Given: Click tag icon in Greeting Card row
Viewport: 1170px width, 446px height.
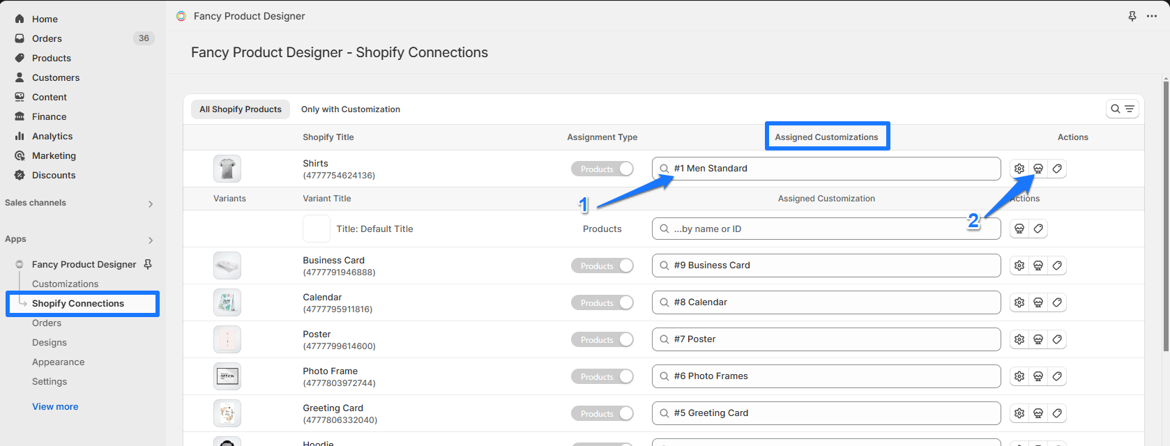Looking at the screenshot, I should point(1057,413).
